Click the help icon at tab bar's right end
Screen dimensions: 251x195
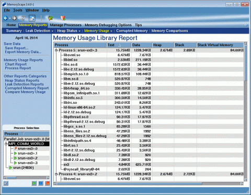click(246, 25)
